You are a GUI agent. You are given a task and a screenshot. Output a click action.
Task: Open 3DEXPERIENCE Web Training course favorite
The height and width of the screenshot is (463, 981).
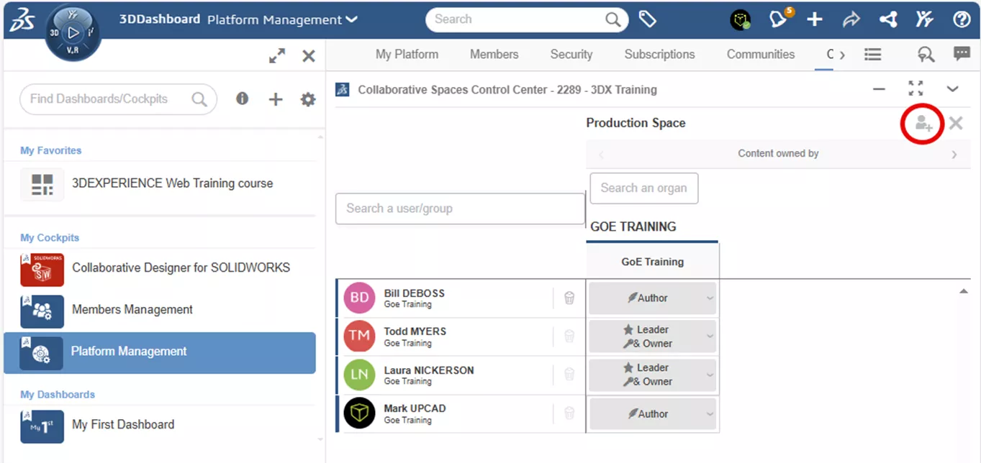click(160, 183)
